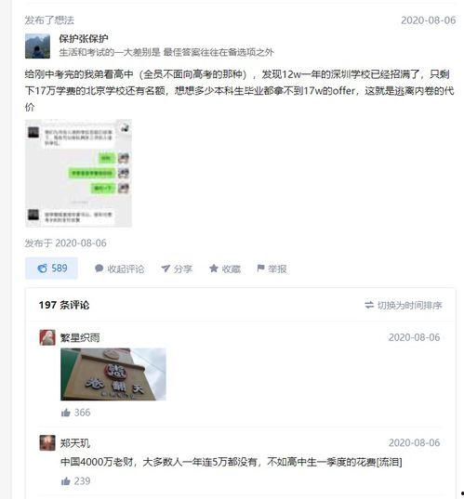
Task: Open the author avatar of 保护张保护
Action: pyautogui.click(x=37, y=46)
